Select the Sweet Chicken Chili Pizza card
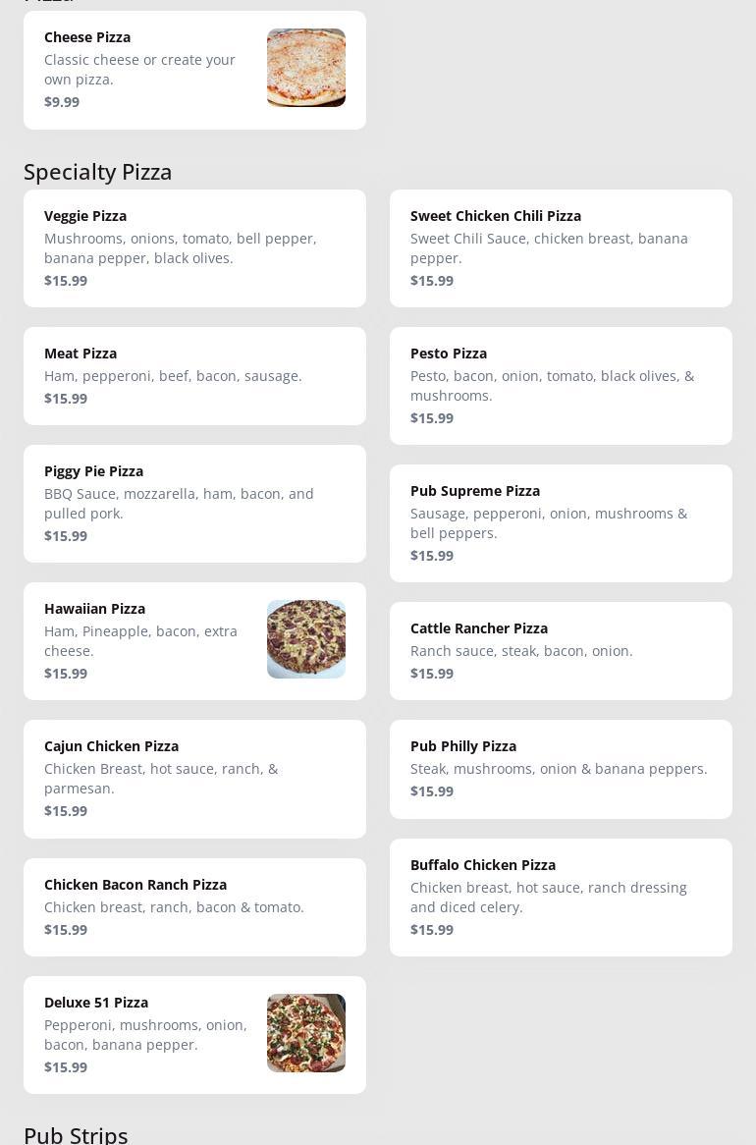 [561, 247]
